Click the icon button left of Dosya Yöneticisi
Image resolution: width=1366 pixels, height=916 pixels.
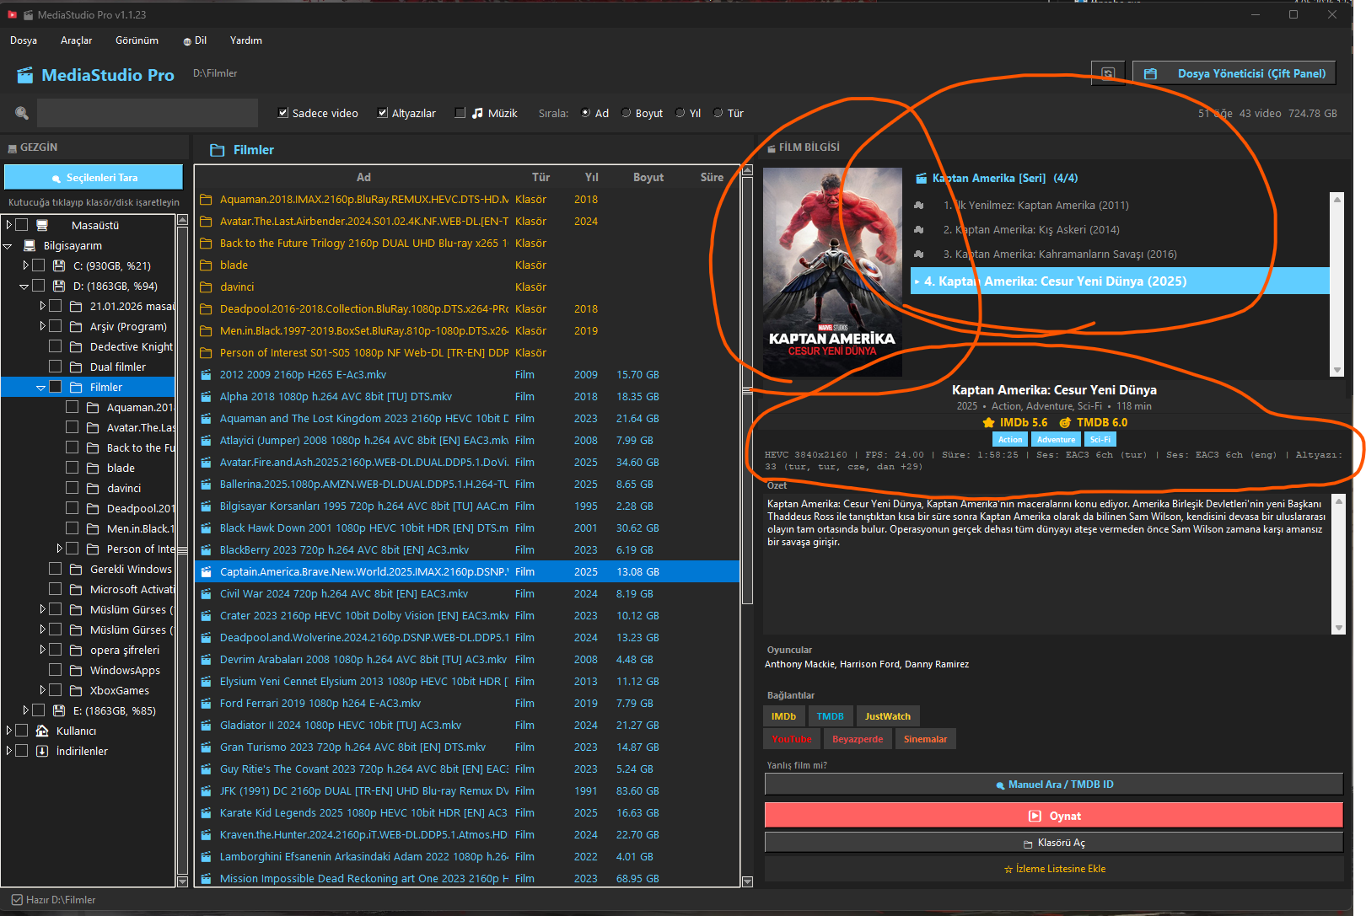click(1108, 73)
